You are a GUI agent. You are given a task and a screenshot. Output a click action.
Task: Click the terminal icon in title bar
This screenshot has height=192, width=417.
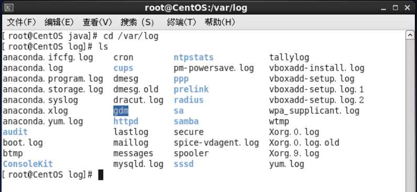pyautogui.click(x=9, y=8)
